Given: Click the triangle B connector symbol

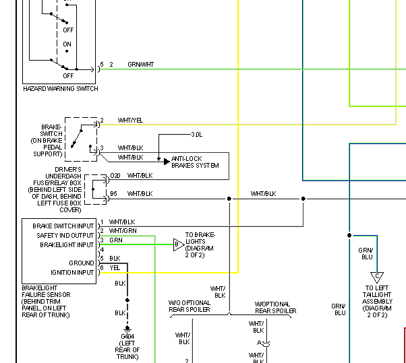Looking at the screenshot, I should click(179, 244).
